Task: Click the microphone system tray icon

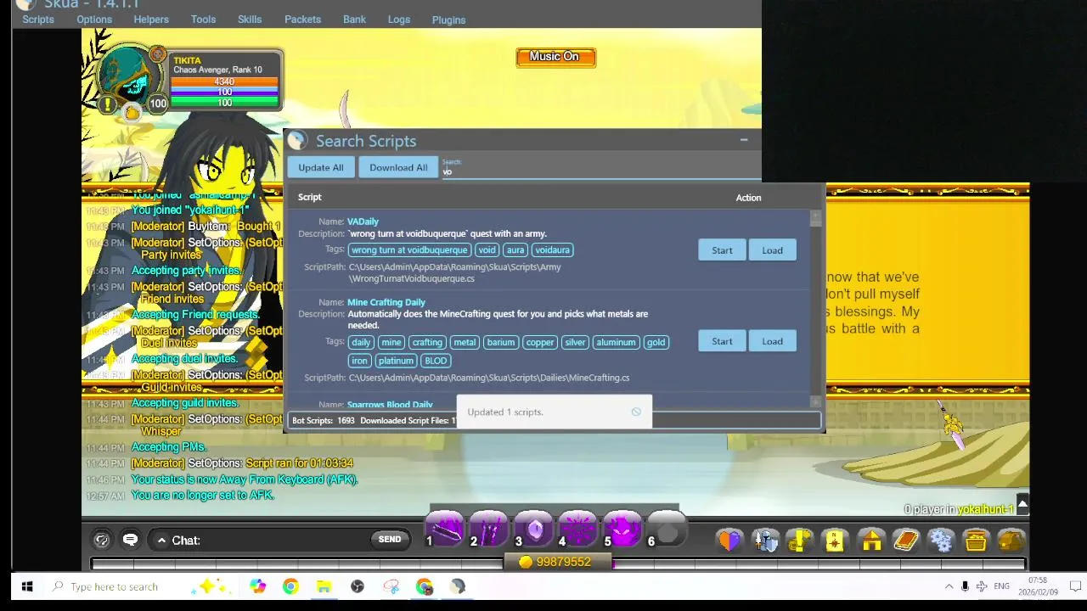Action: pyautogui.click(x=965, y=586)
